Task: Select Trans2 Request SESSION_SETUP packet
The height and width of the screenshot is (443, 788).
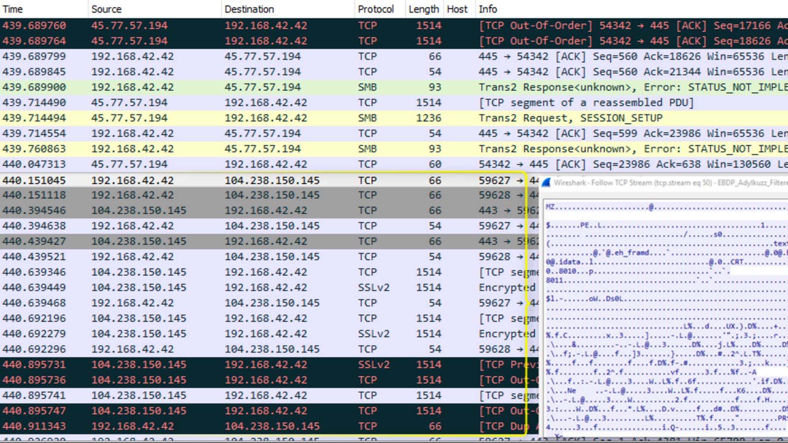Action: click(394, 118)
